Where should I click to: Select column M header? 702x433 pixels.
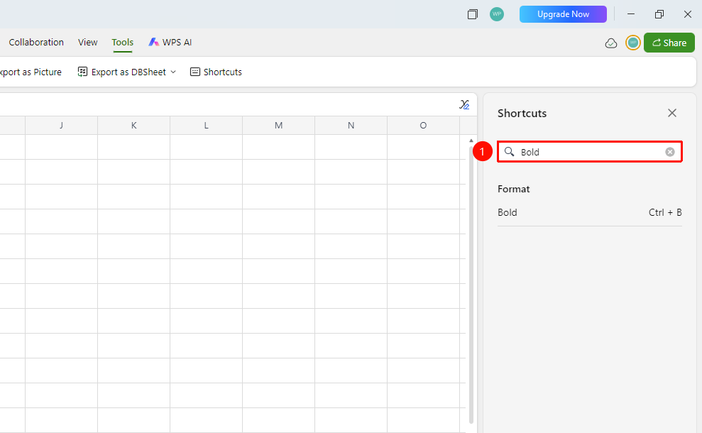click(278, 126)
